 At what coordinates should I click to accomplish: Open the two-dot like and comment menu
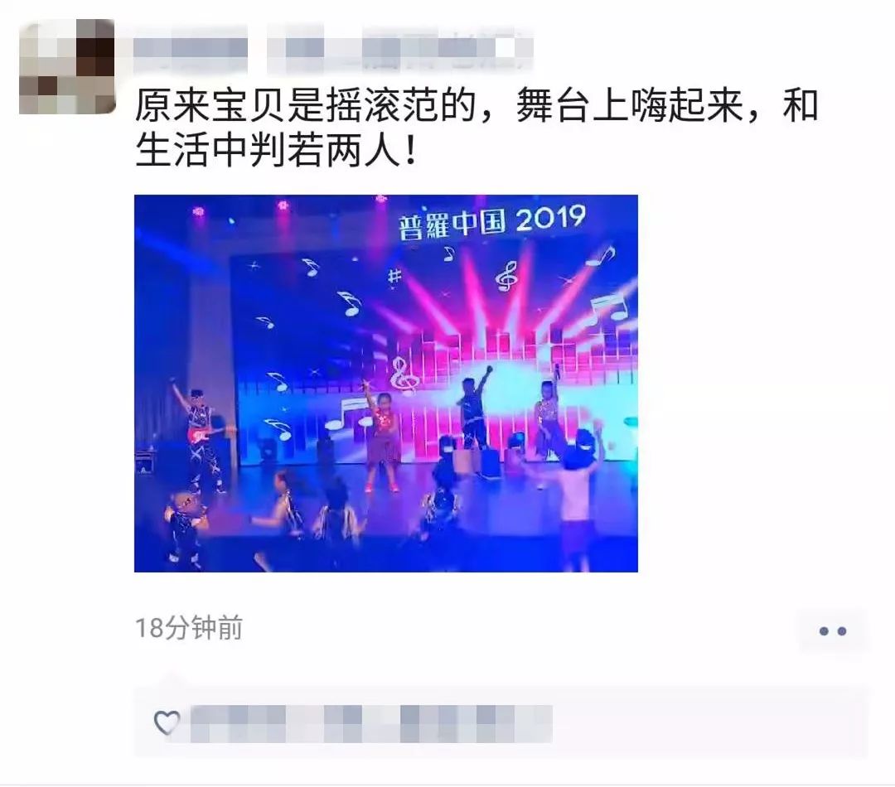(x=832, y=630)
